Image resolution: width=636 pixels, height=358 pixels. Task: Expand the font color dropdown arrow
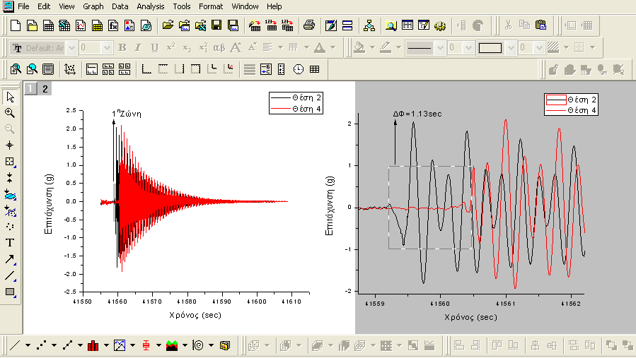[x=333, y=48]
